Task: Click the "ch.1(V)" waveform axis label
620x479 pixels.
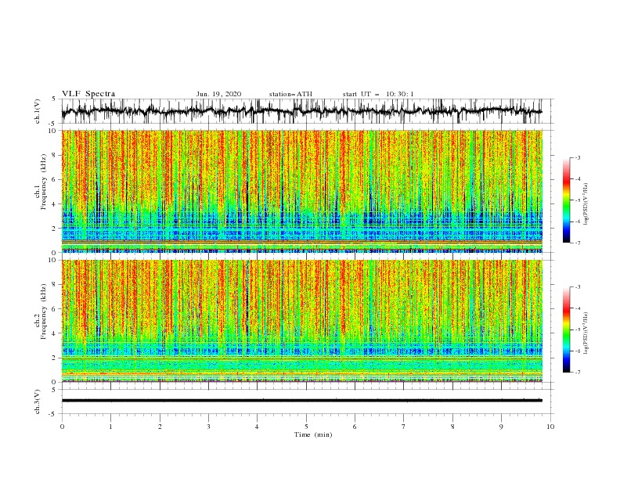Action: click(x=38, y=111)
